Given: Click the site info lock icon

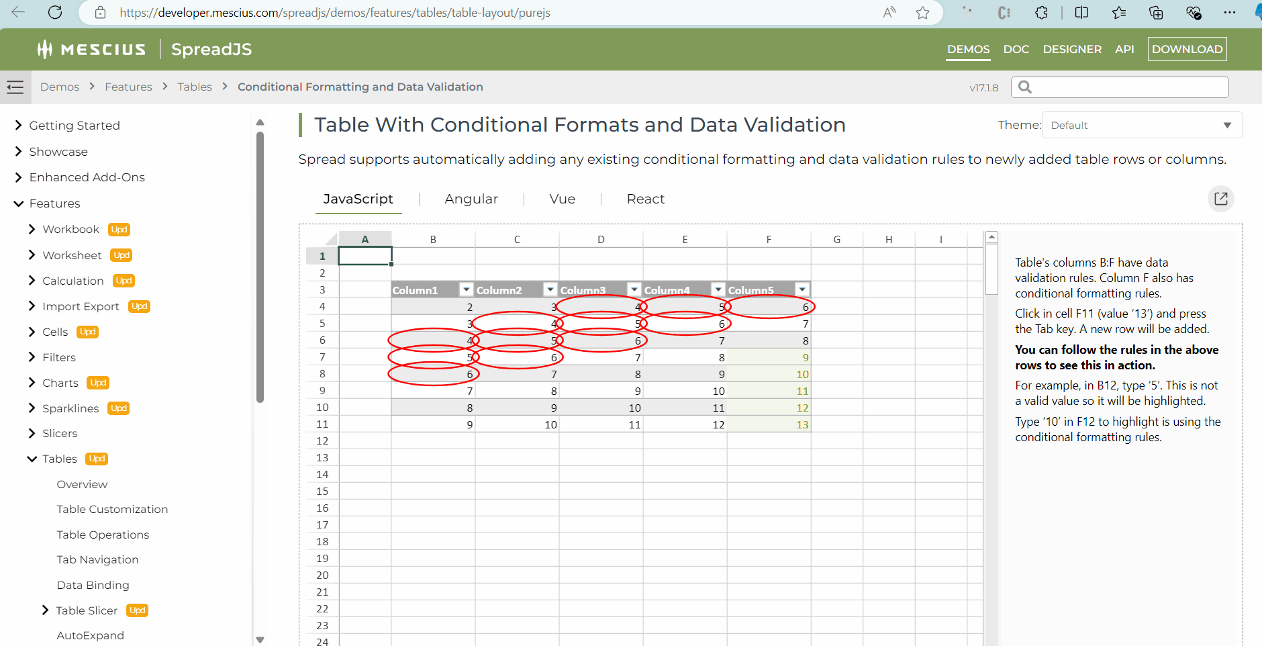Looking at the screenshot, I should tap(100, 12).
